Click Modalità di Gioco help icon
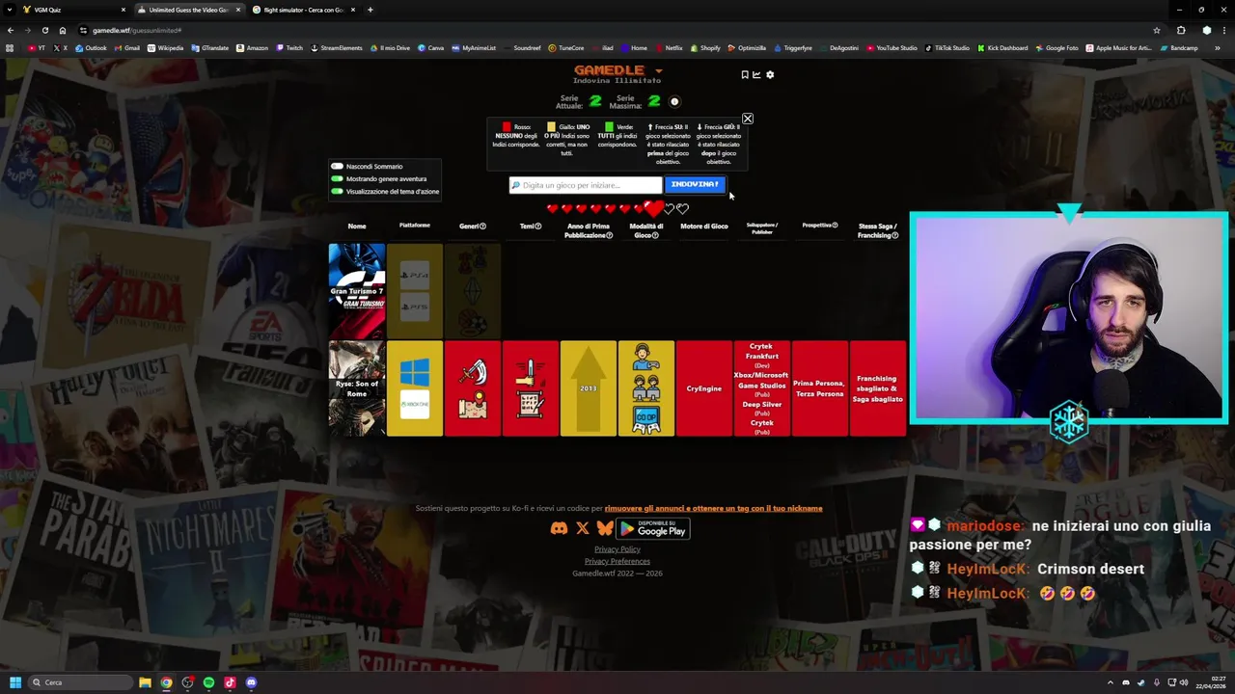 click(655, 235)
